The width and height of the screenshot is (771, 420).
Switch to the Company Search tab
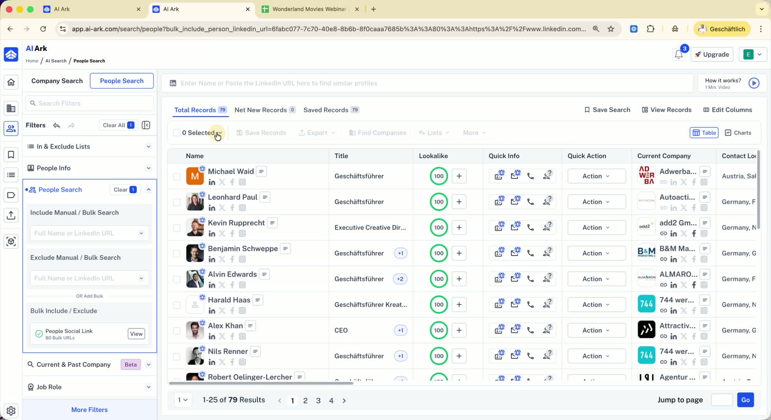point(57,81)
